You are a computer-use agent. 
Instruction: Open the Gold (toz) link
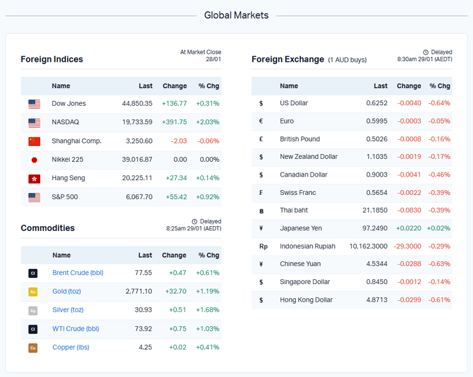click(67, 291)
